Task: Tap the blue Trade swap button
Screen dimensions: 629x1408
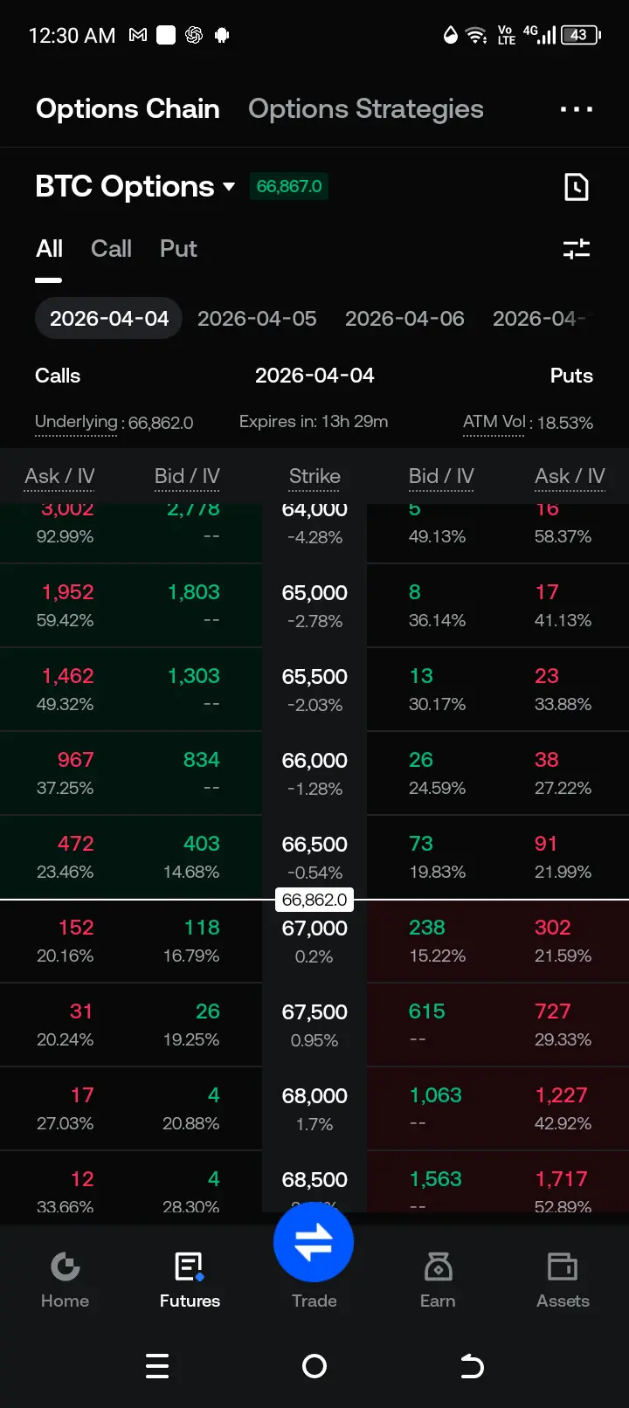Action: tap(314, 1242)
